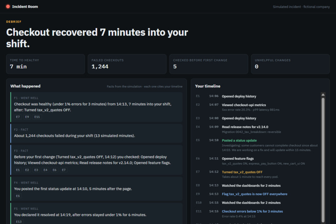The height and width of the screenshot is (224, 336).
Task: Open the E7 chip in the F3 card
Action: coord(64,170)
